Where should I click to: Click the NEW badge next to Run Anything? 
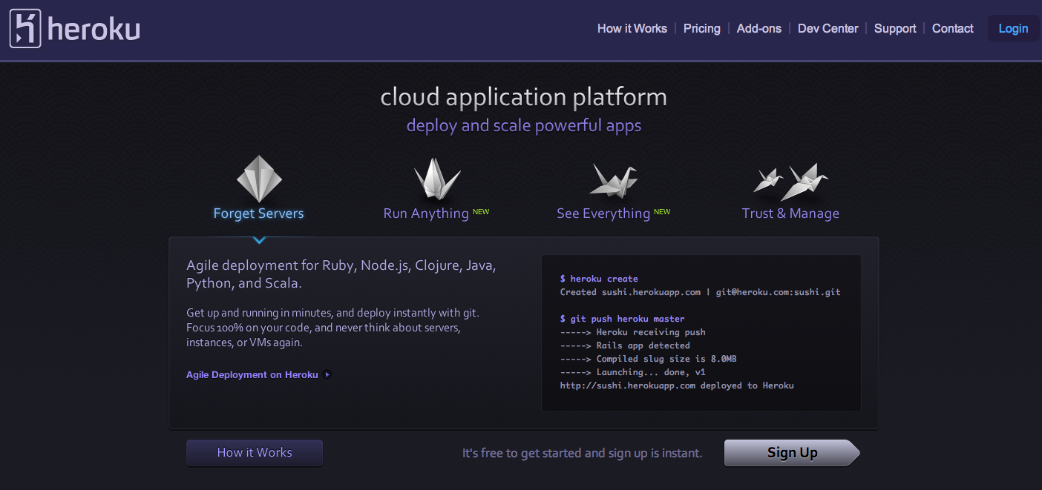click(481, 211)
